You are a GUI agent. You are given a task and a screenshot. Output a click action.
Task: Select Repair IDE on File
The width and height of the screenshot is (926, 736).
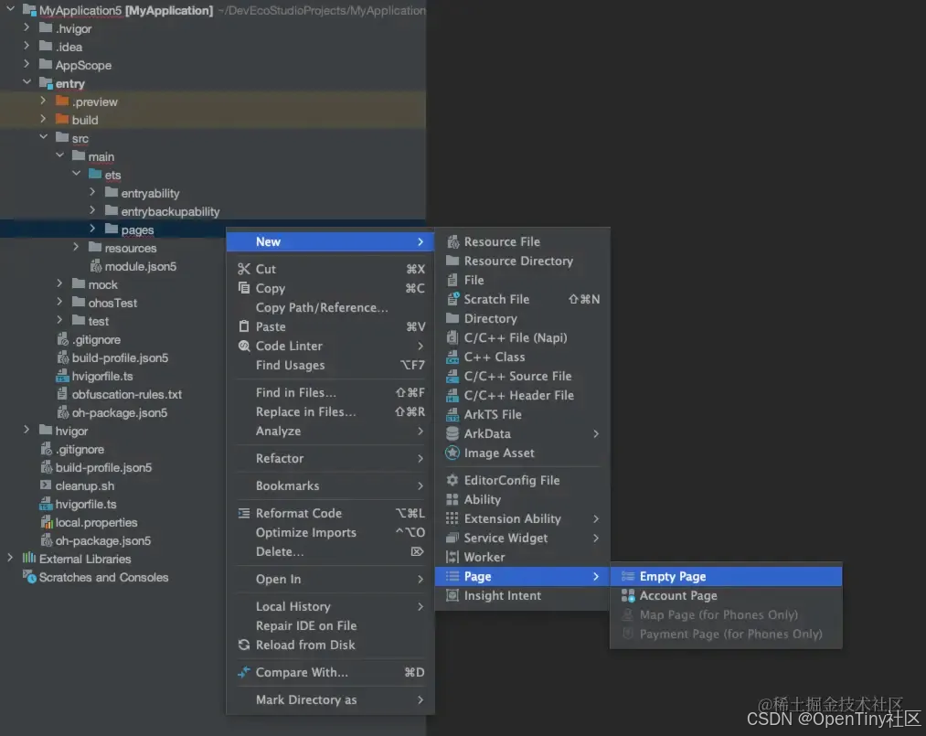click(x=330, y=625)
